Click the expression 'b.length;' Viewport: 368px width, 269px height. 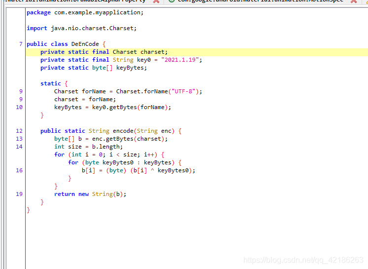(107, 147)
